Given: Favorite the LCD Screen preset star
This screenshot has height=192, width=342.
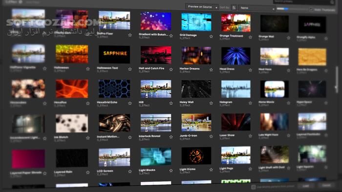Looking at the screenshot, I should 130,172.
